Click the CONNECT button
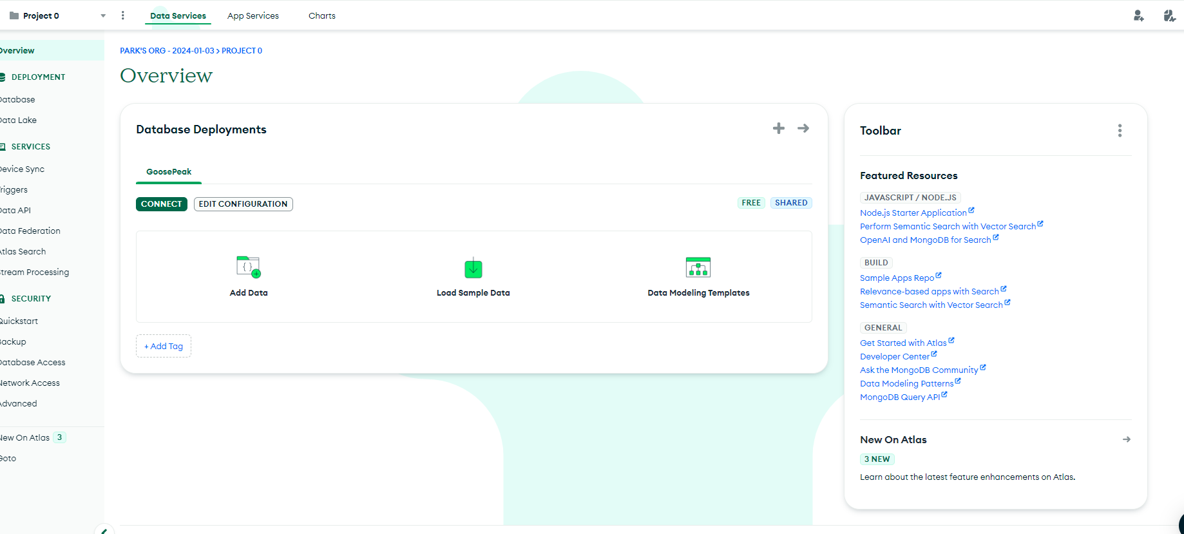The width and height of the screenshot is (1184, 534). tap(162, 204)
